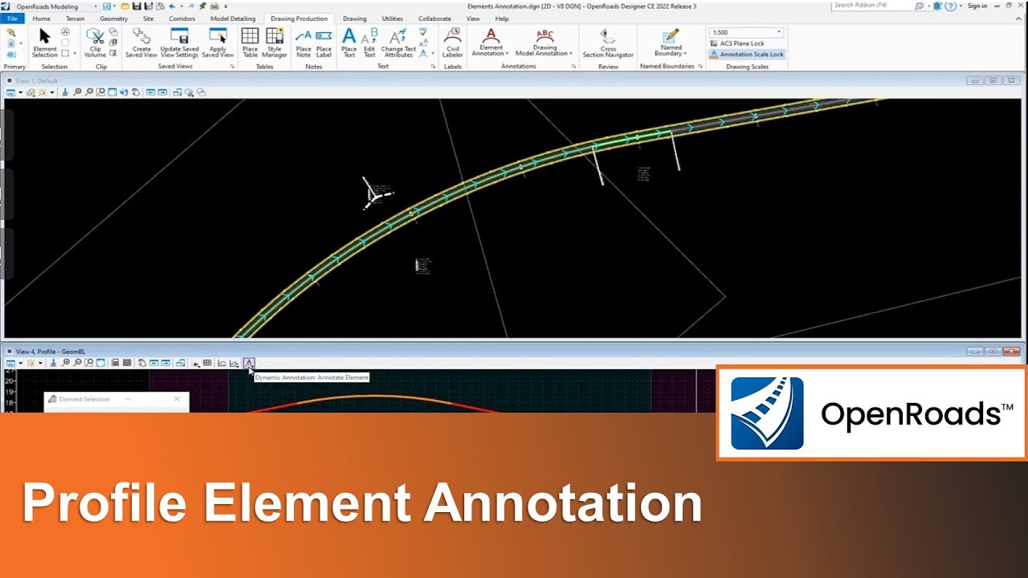1028x578 pixels.
Task: Open the Drawing ribbon tab
Action: click(x=354, y=18)
